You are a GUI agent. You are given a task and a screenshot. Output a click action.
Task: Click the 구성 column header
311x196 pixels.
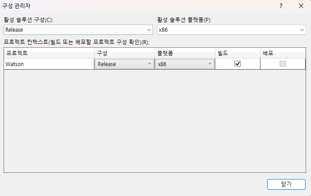pos(124,53)
